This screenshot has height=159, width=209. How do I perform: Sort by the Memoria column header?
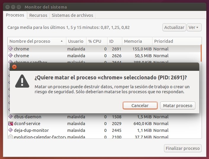pos(137,41)
